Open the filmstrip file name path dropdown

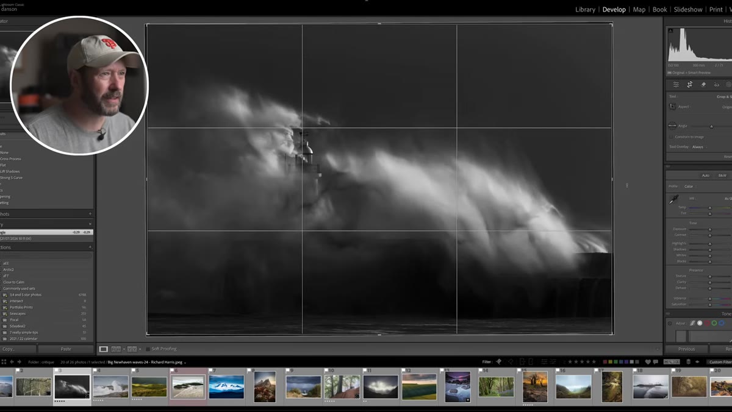pyautogui.click(x=146, y=362)
